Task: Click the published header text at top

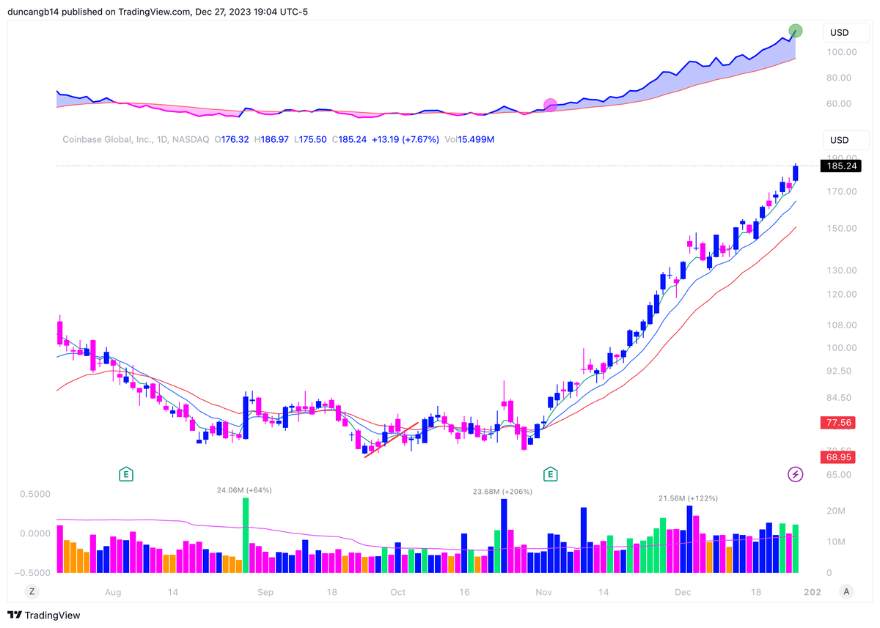Action: click(x=158, y=11)
